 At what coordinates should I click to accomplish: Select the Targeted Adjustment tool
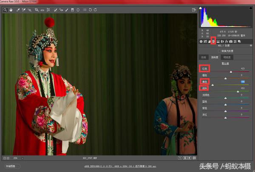(29, 10)
